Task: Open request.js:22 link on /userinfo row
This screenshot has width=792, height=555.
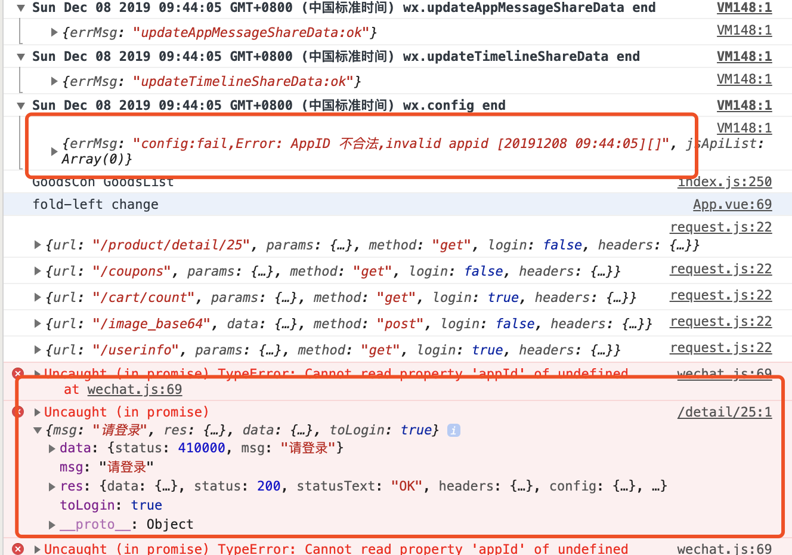Action: click(x=720, y=348)
